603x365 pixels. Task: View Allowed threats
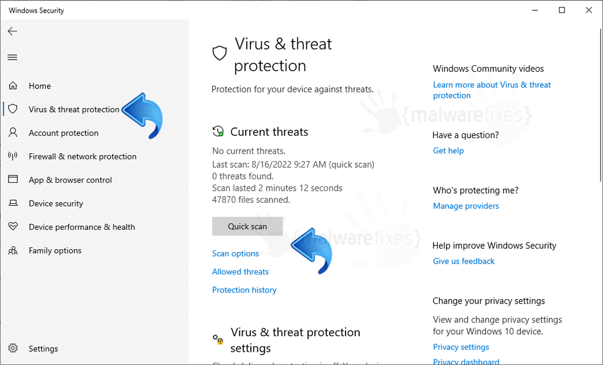pos(240,271)
